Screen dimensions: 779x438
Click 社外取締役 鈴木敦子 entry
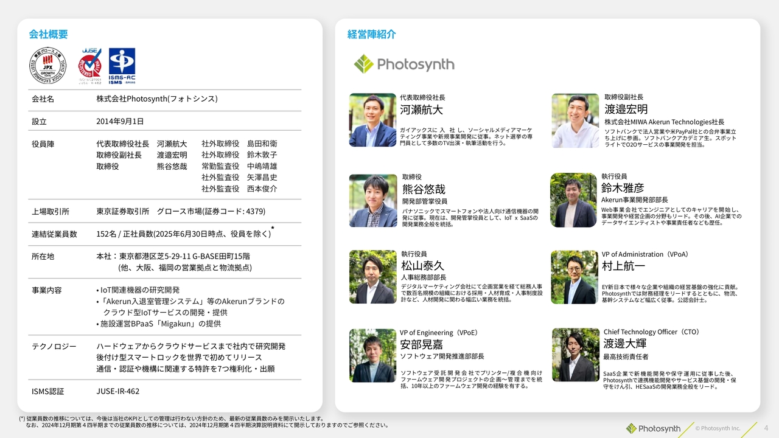[x=239, y=155]
